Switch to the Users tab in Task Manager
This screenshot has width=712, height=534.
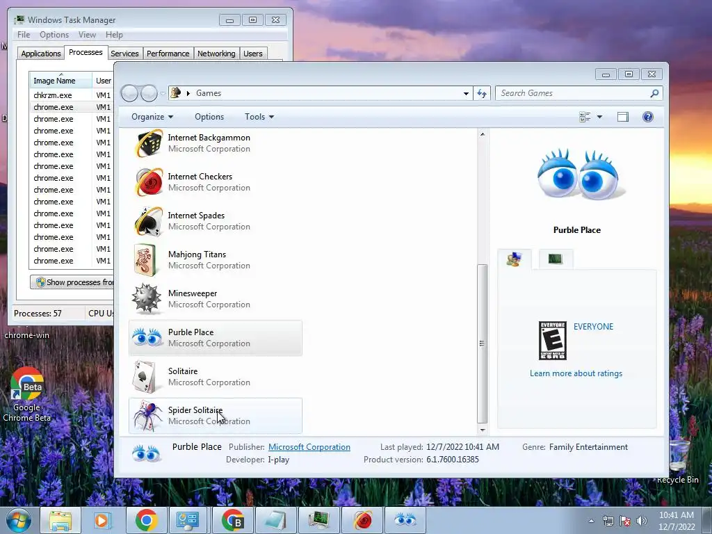[x=253, y=54]
